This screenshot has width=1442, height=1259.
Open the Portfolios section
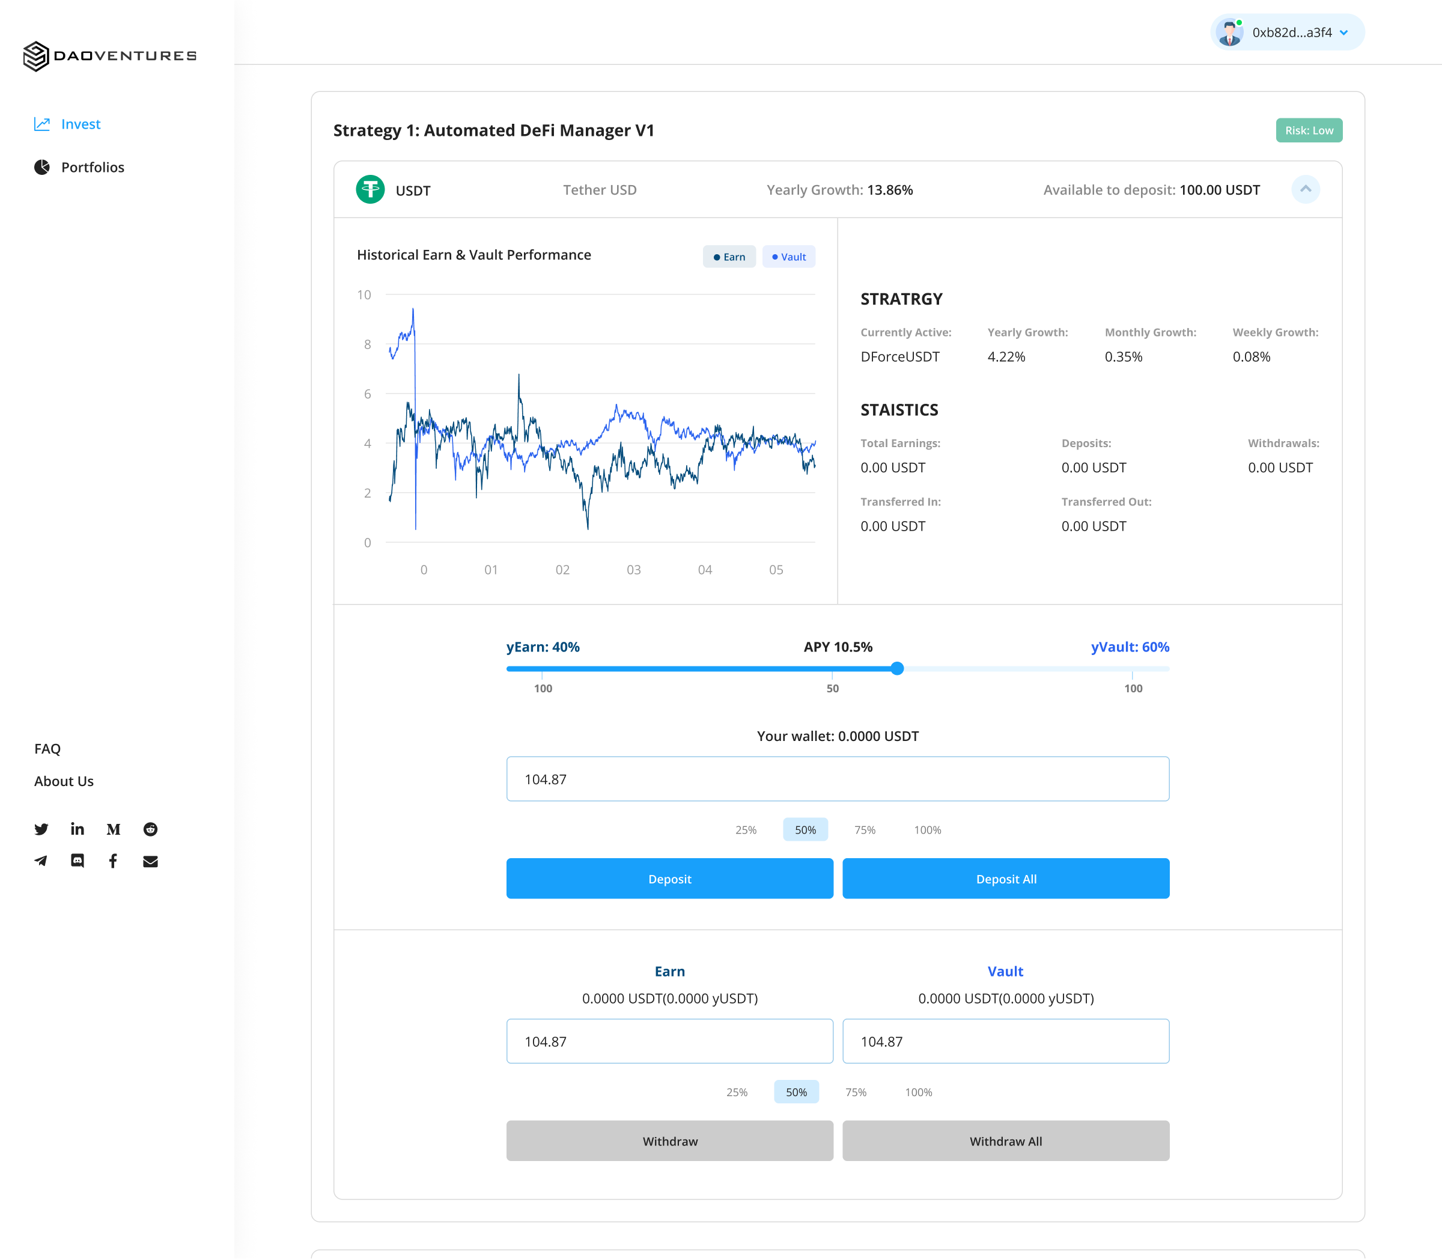[x=79, y=167]
